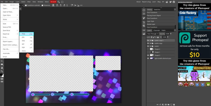This screenshot has width=211, height=106.
Task: Click lock transparent pixels icon
Action: [x=152, y=37]
